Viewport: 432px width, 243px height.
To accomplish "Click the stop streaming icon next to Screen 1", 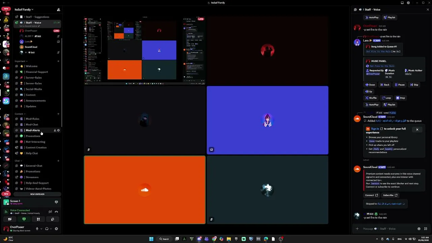I will (56, 202).
